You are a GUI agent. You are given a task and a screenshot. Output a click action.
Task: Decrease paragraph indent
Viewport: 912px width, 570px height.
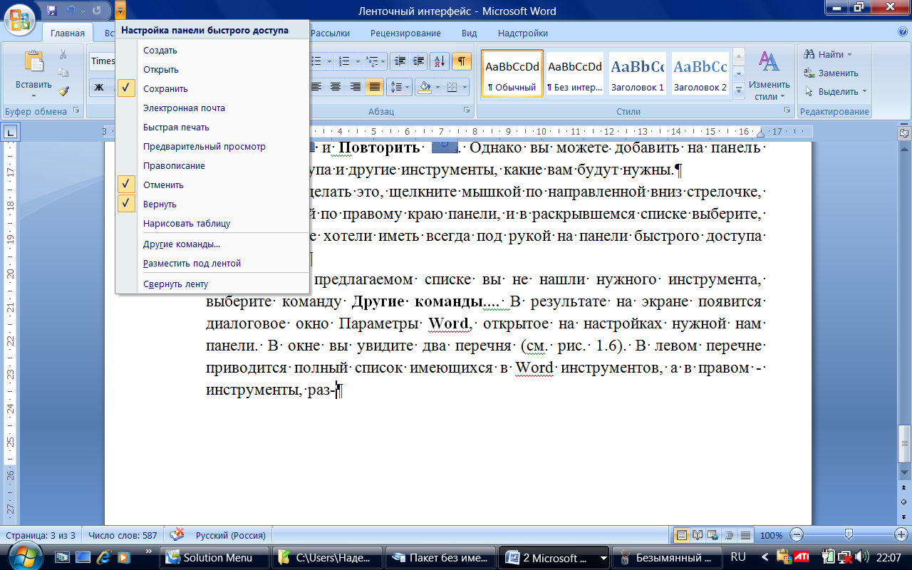401,61
